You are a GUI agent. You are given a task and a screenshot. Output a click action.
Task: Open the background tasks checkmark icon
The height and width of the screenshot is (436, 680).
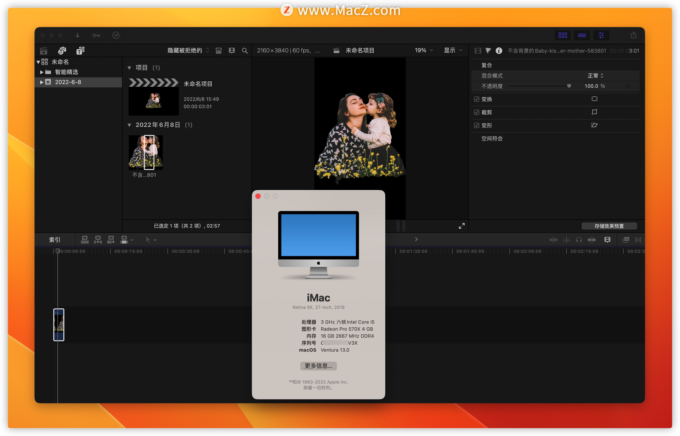click(116, 35)
